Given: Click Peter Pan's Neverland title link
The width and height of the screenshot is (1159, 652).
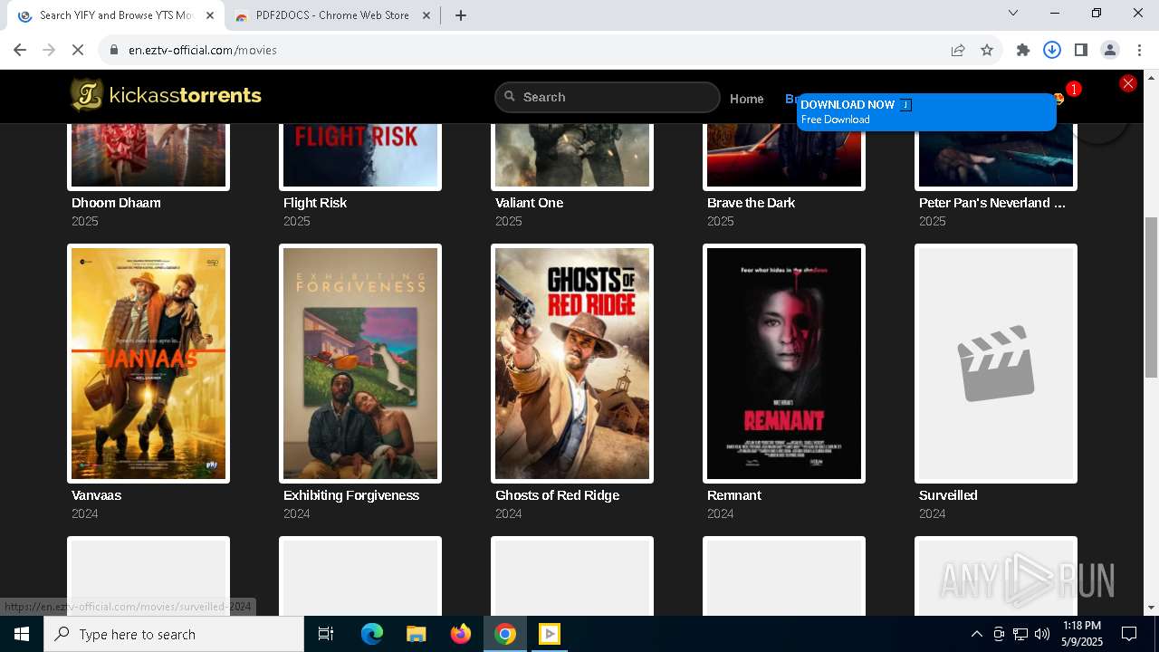Looking at the screenshot, I should 992,203.
